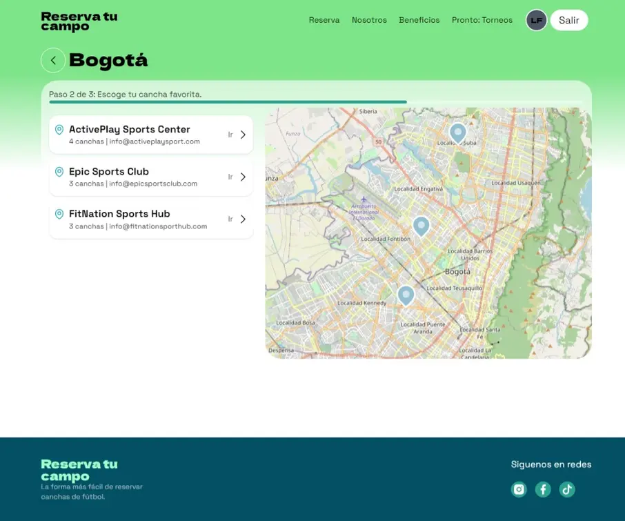Click Ir on the FitNation Sports Hub card
Image resolution: width=625 pixels, height=521 pixels.
pyautogui.click(x=230, y=219)
